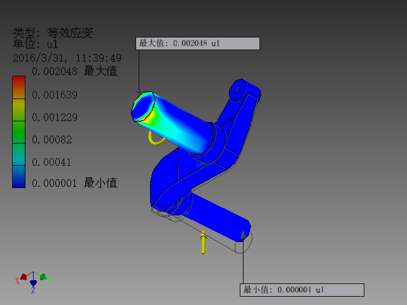Click the maximum value probe marker on shaft

tap(139, 91)
